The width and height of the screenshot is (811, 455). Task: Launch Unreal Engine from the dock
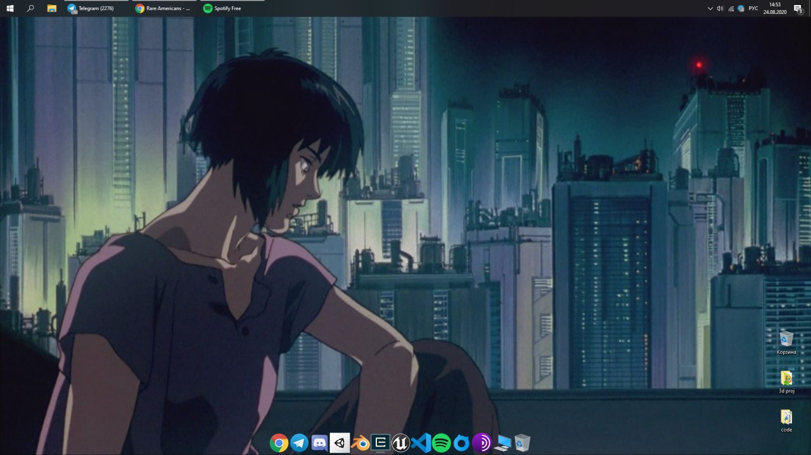(400, 442)
